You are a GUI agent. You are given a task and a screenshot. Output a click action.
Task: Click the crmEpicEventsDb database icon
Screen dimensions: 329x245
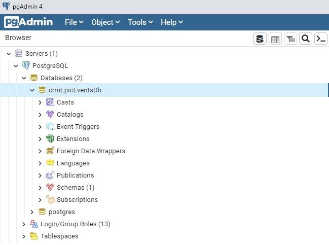(42, 90)
